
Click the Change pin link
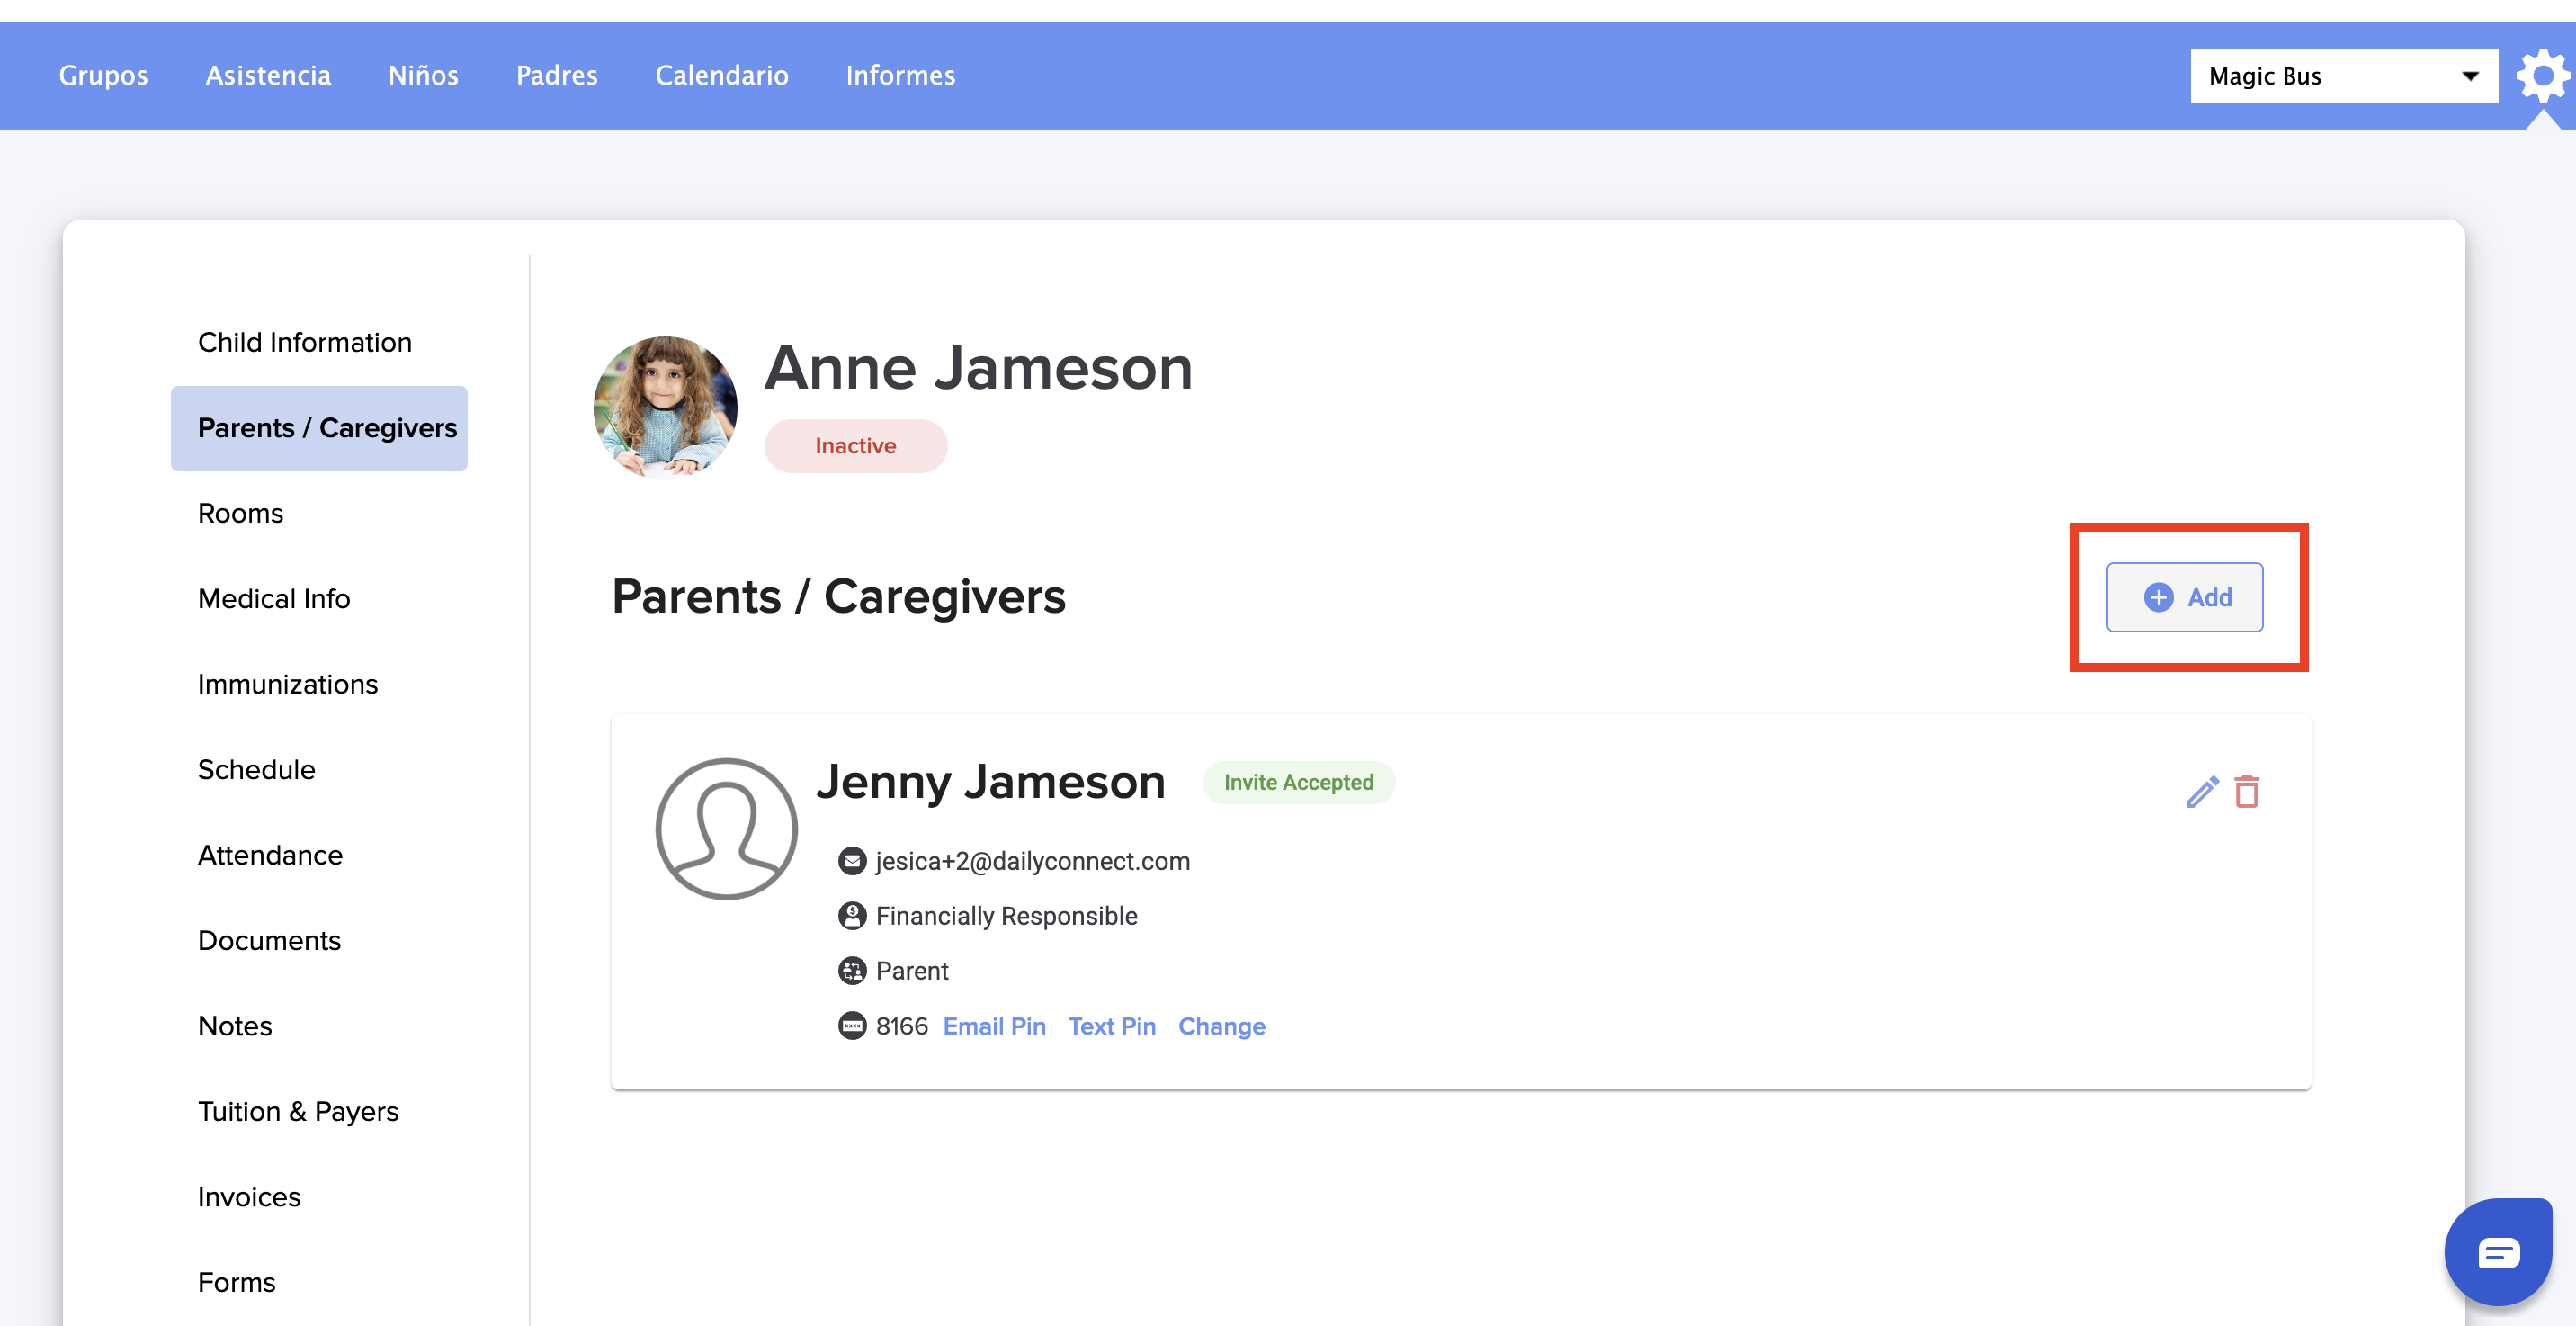click(x=1221, y=1026)
